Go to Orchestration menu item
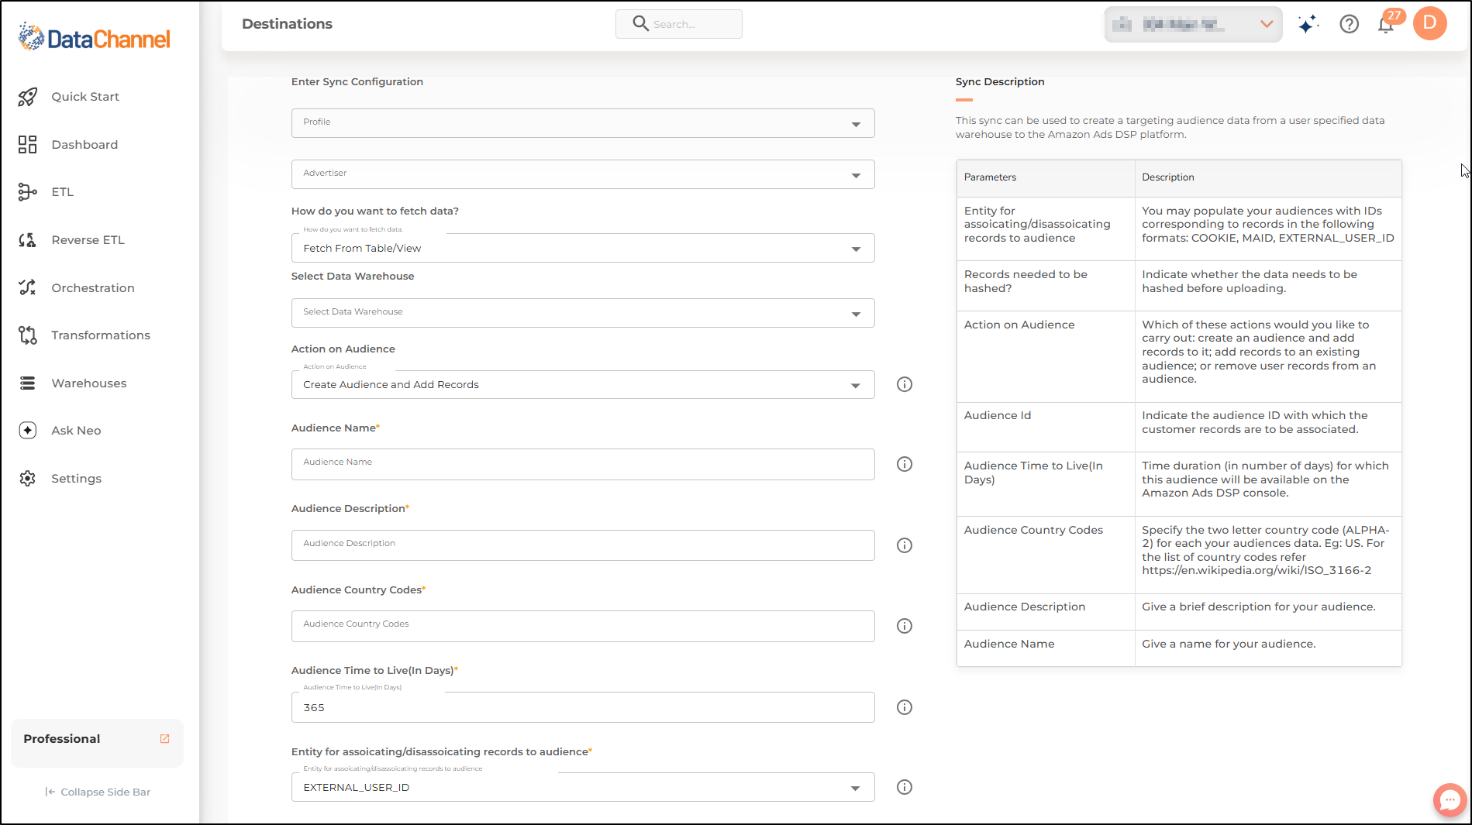1472x825 pixels. (93, 288)
